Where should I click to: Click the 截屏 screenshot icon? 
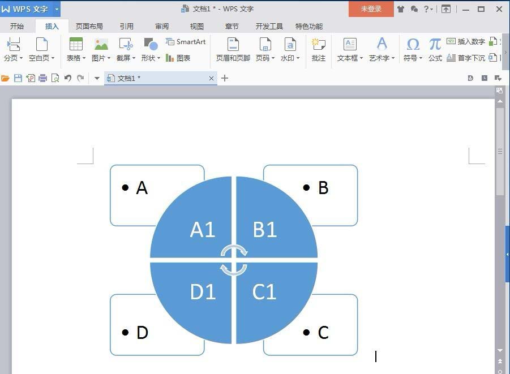pos(126,44)
